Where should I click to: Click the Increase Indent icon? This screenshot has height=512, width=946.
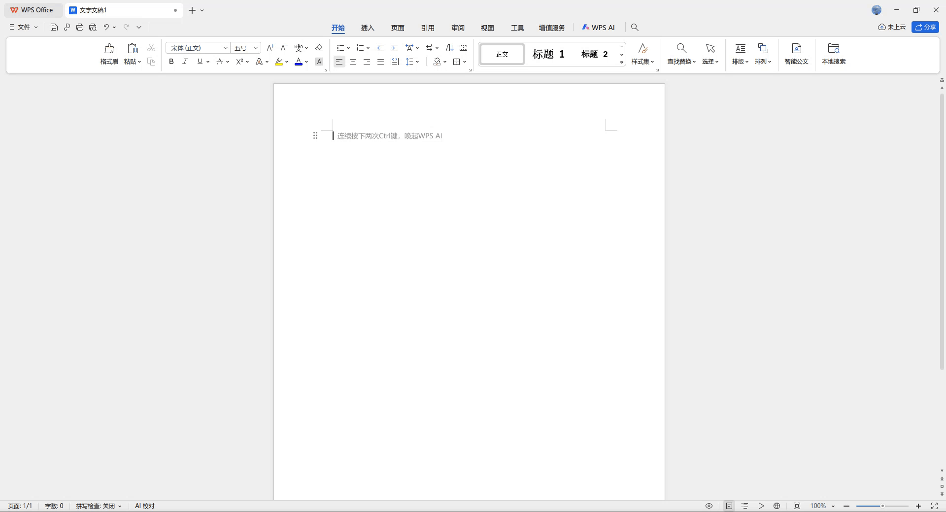tap(394, 48)
